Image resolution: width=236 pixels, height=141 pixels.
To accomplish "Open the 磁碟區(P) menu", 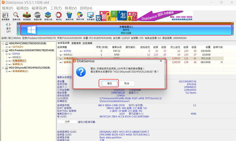I will 39,8.
